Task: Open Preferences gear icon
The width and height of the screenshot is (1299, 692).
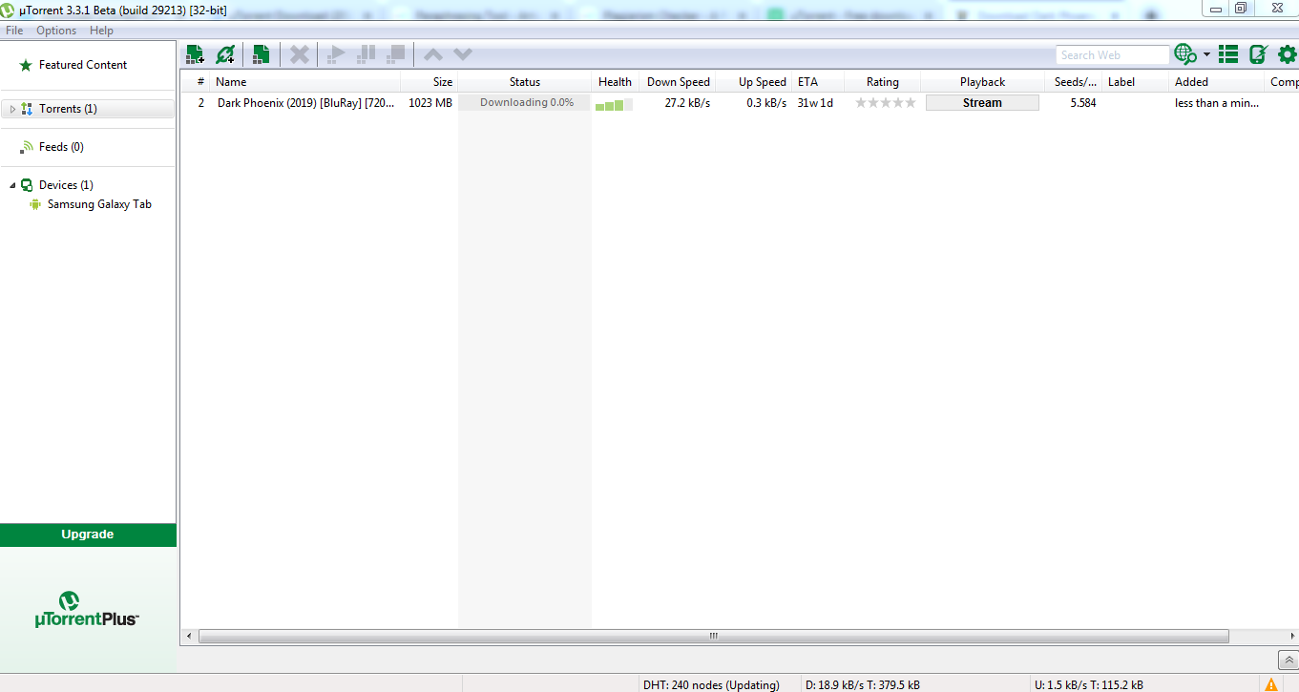Action: point(1287,54)
